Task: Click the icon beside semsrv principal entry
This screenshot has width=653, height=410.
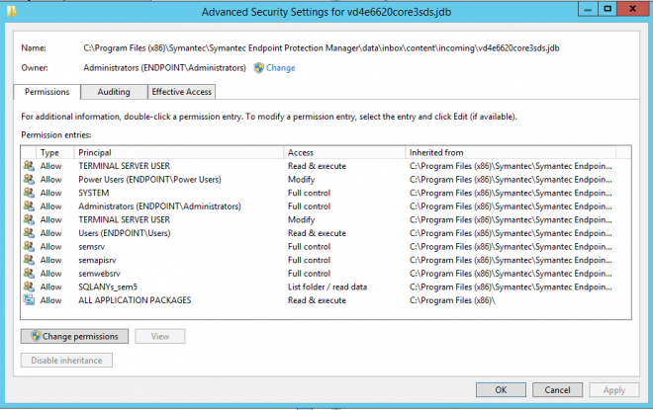Action: pos(28,246)
